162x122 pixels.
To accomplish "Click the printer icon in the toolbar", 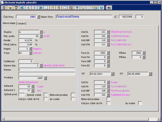I will (x=109, y=8).
